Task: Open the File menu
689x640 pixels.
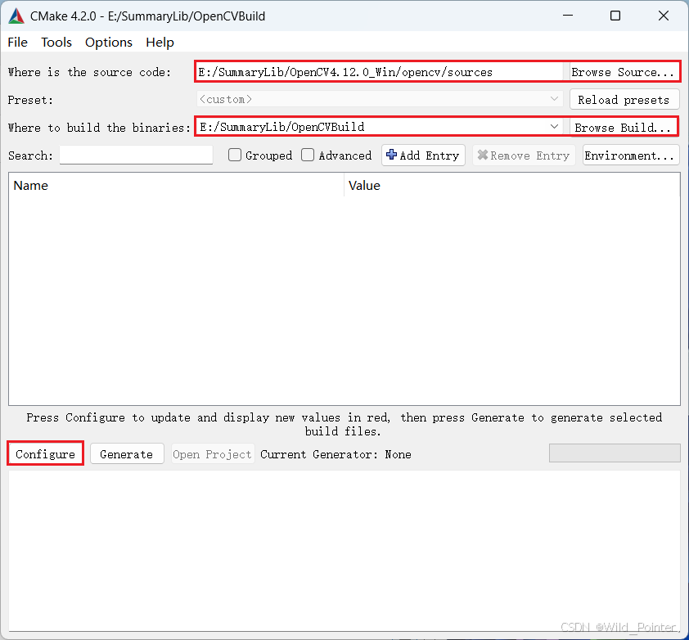Action: (x=17, y=43)
